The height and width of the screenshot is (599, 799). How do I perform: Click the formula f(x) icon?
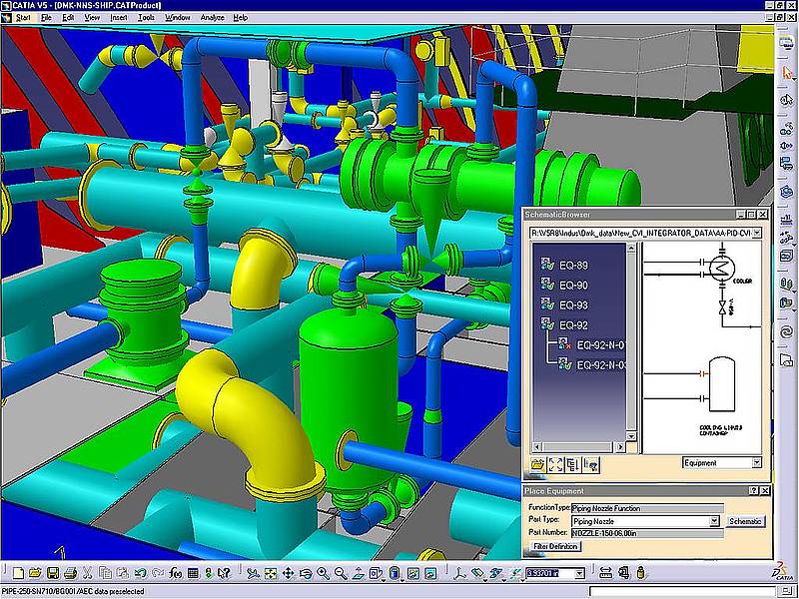(176, 574)
